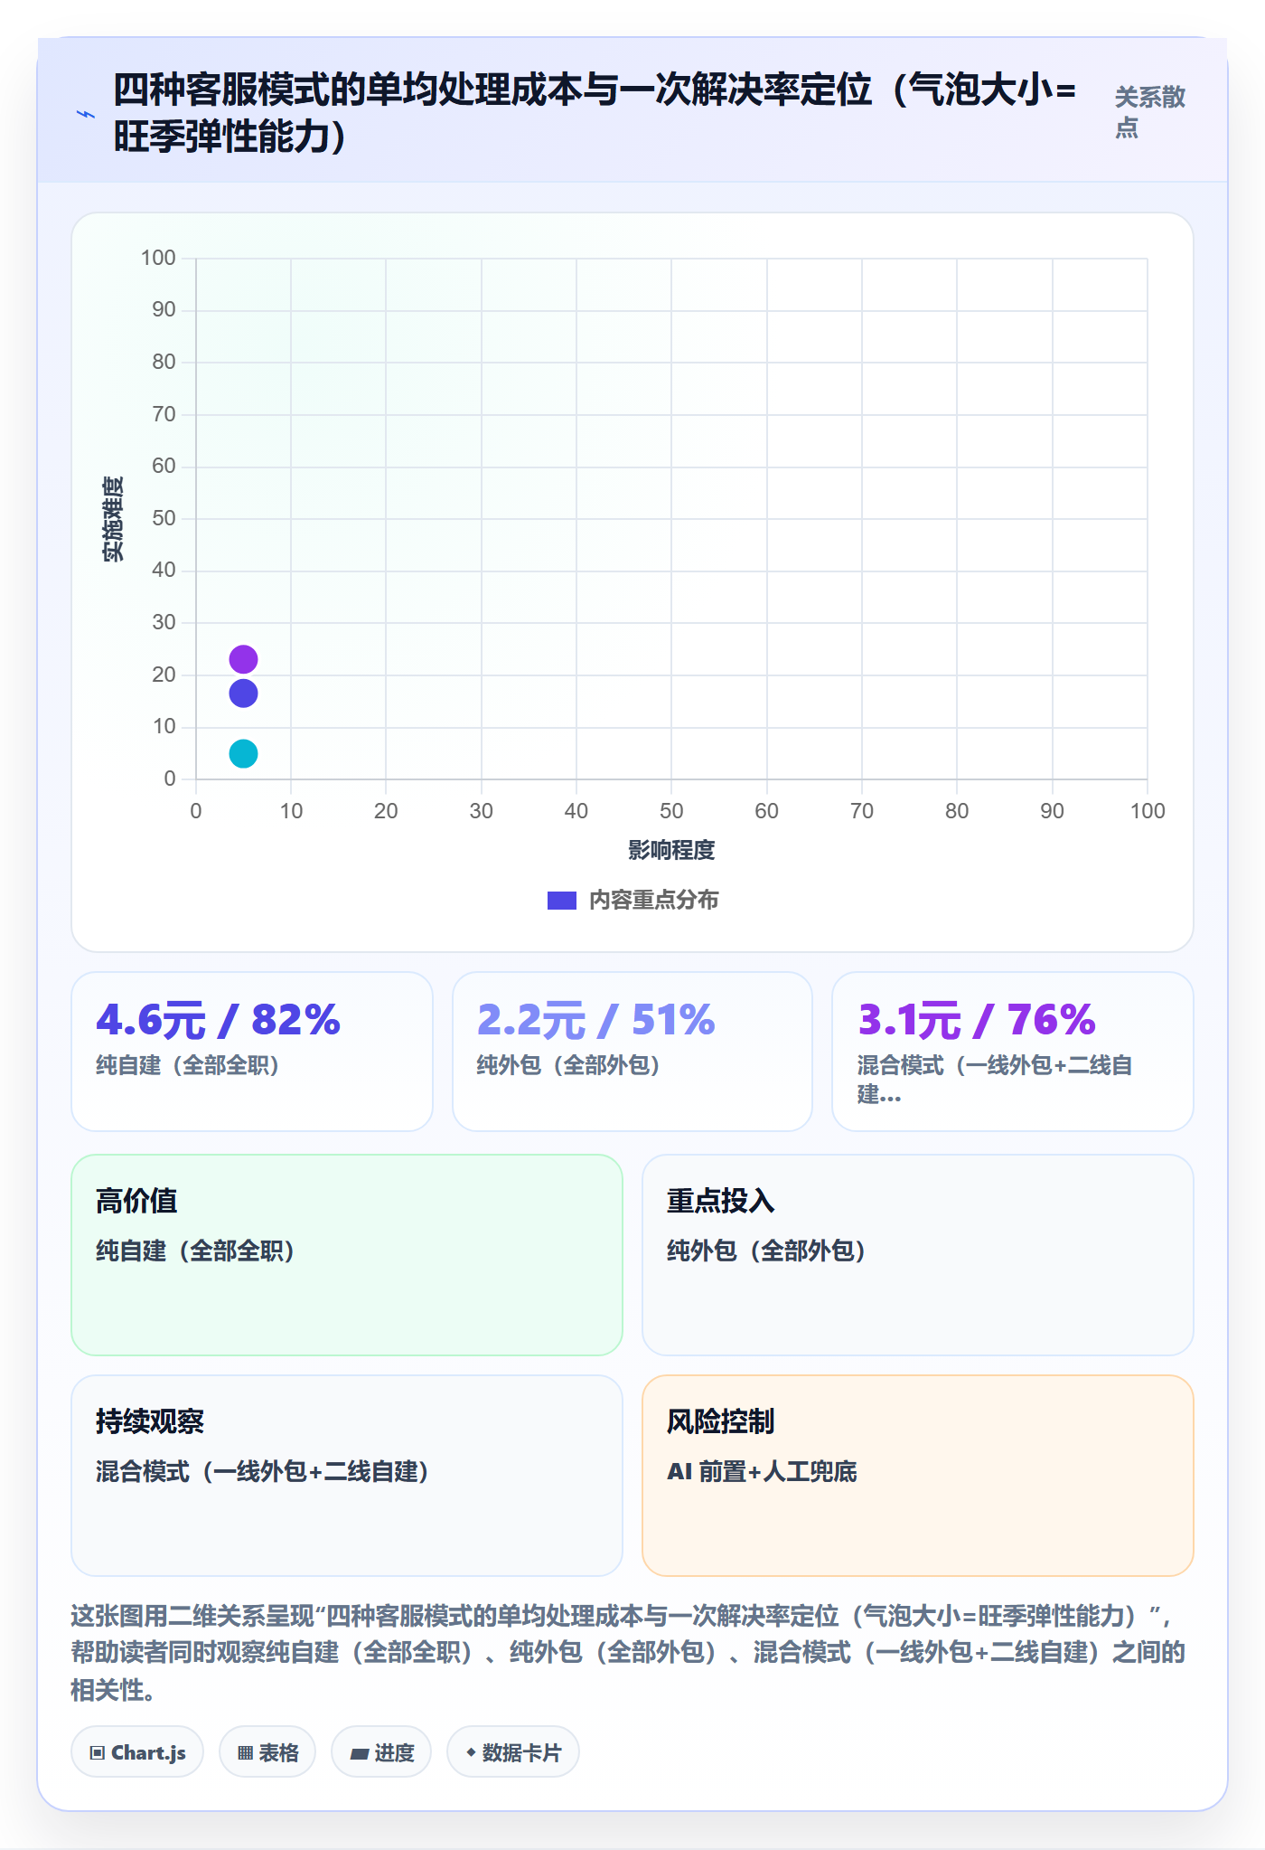Click the 数据卡片 tag chip
This screenshot has width=1265, height=1850.
[513, 1752]
